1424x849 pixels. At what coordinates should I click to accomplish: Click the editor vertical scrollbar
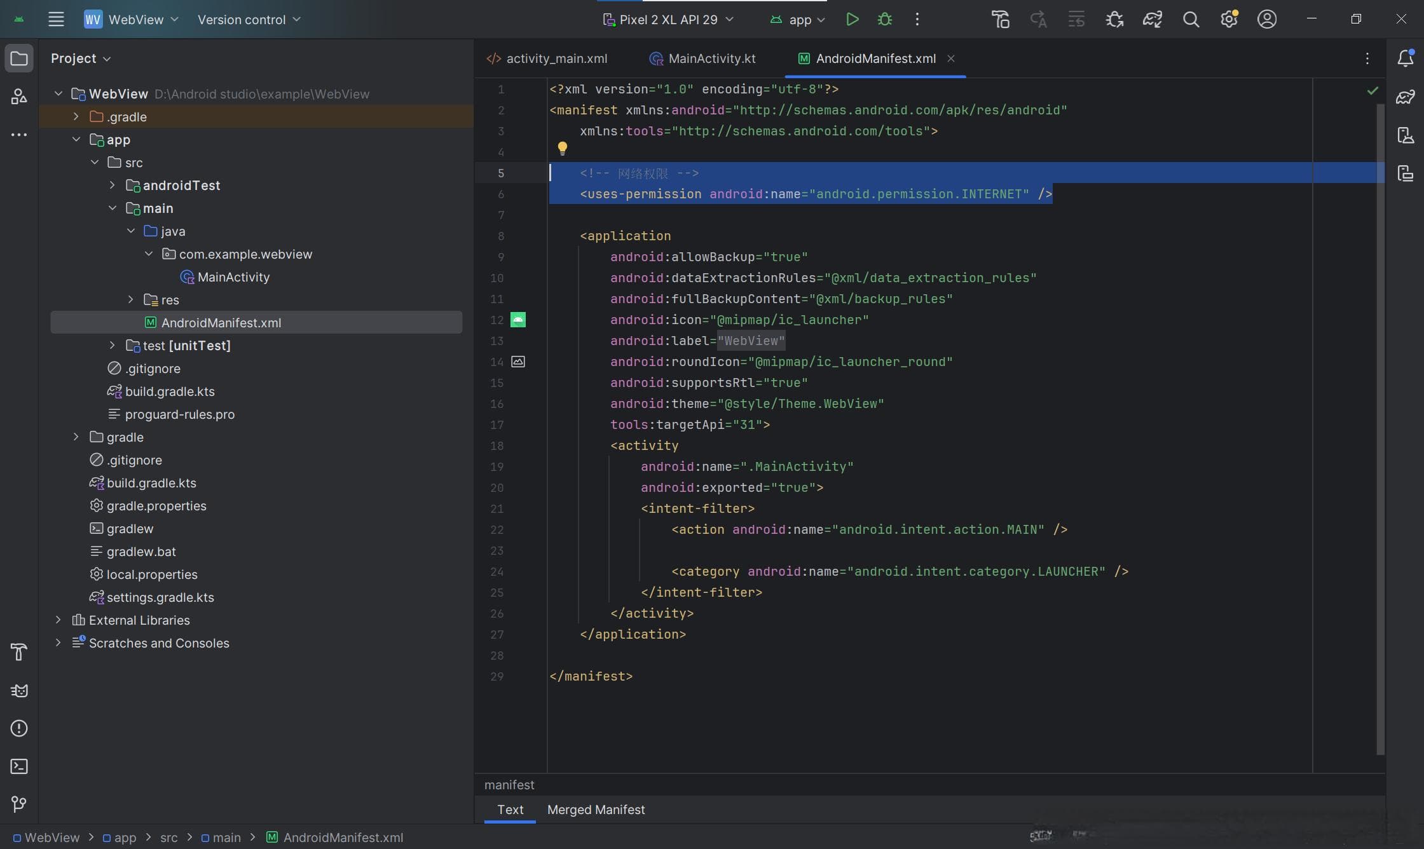click(x=1380, y=429)
